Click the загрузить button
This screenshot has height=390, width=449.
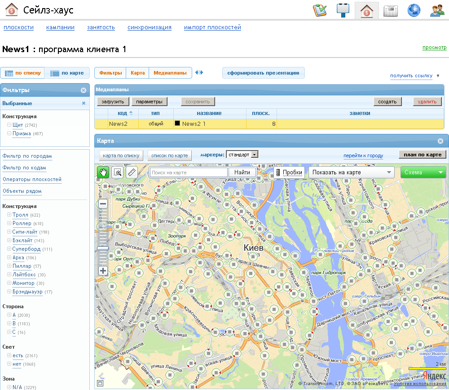point(113,102)
